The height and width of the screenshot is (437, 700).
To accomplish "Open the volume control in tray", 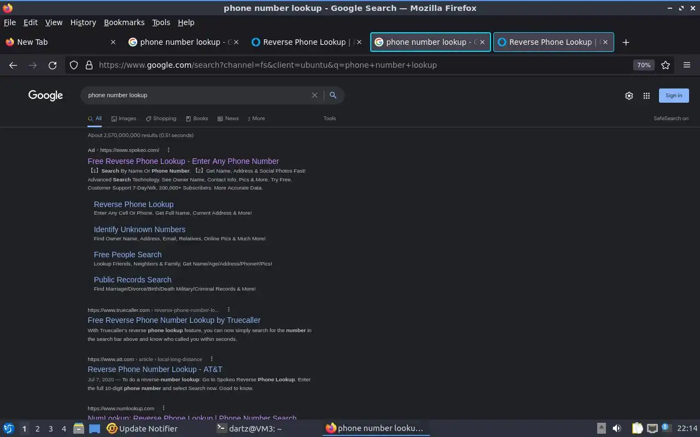I will click(617, 428).
